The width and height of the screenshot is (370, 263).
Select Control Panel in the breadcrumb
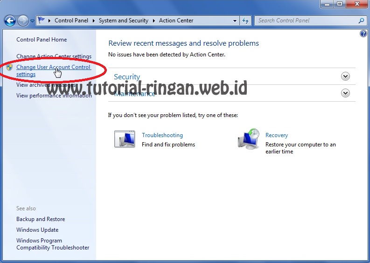click(x=71, y=21)
